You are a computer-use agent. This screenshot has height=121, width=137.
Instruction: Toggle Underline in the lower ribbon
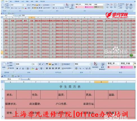tap(23, 69)
